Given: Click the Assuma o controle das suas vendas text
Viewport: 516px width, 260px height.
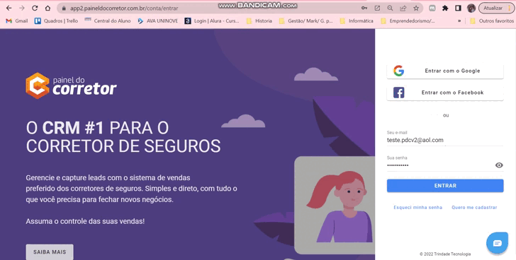Looking at the screenshot, I should [x=85, y=221].
